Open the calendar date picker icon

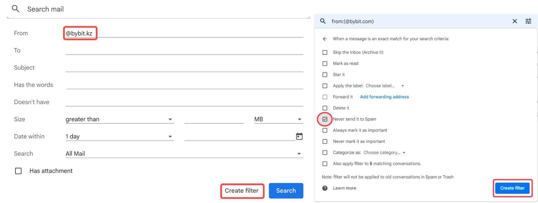pyautogui.click(x=299, y=136)
